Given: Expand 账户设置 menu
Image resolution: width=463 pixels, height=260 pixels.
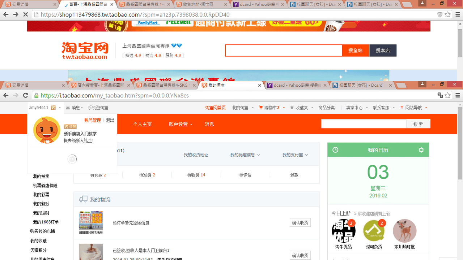Looking at the screenshot, I should (x=180, y=124).
